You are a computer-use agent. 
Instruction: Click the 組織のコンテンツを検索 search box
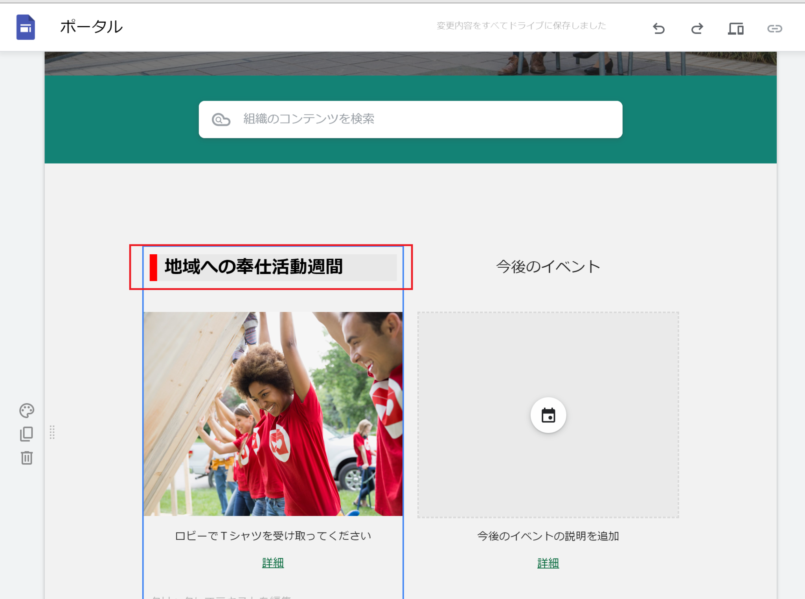tap(411, 119)
